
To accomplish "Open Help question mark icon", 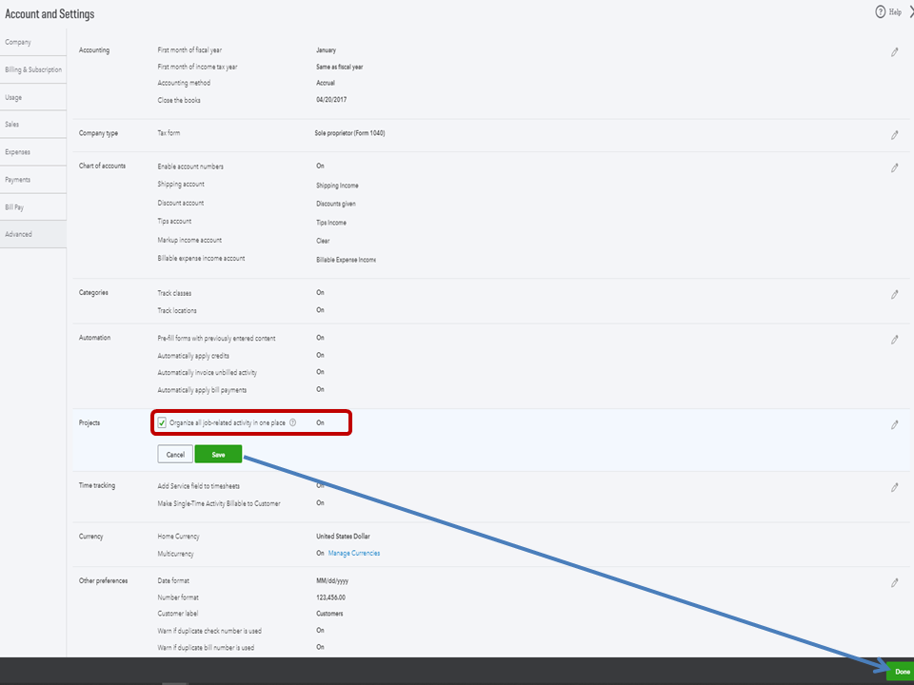I will [880, 11].
